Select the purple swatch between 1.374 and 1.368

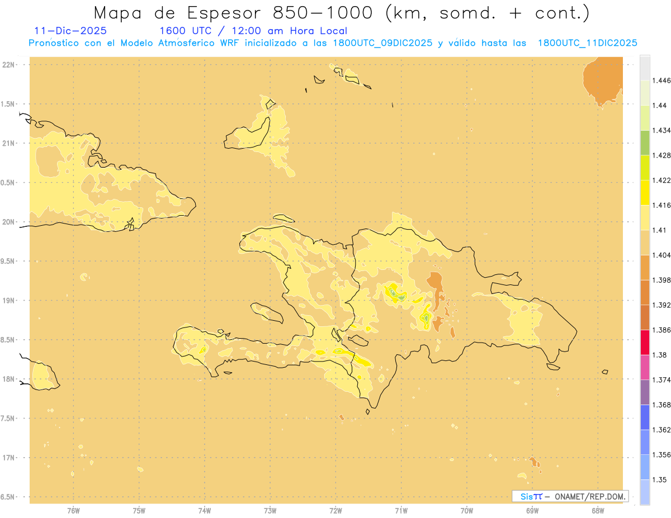pos(645,392)
